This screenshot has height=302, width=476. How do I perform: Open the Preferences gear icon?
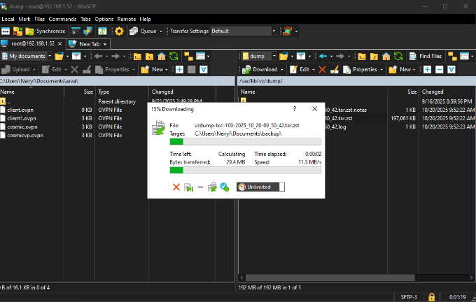tap(119, 31)
